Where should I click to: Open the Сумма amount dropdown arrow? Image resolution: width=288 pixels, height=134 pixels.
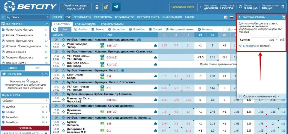pos(276,40)
